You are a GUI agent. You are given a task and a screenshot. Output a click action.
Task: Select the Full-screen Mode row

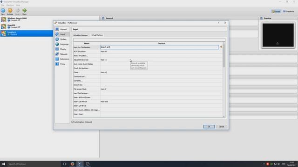[x=148, y=89]
